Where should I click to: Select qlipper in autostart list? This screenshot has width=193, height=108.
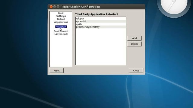coord(101,19)
